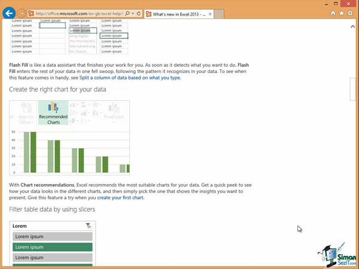Focus the office.microsoft.com URL field
Image resolution: width=359 pixels, height=269 pixels.
tap(79, 14)
